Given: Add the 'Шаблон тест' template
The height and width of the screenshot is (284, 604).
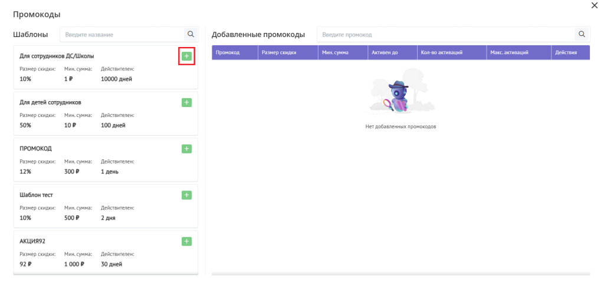Looking at the screenshot, I should (186, 195).
